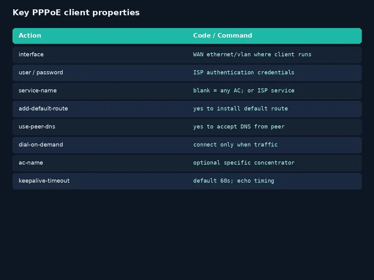Select the 'Action' column header
Viewport: 374px width, 280px height.
(30, 35)
